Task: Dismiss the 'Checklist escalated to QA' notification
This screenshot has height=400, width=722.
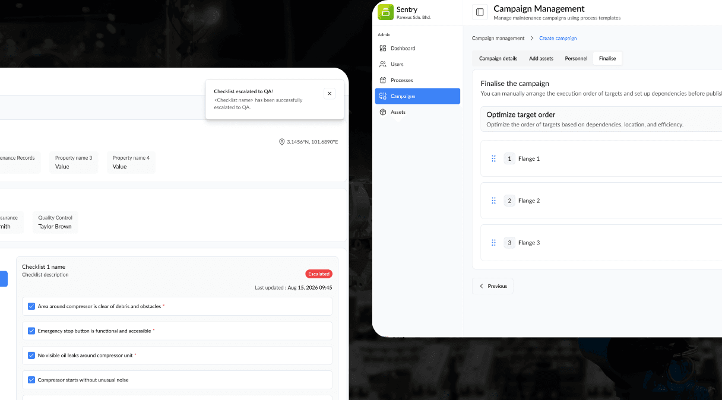Action: pos(330,93)
